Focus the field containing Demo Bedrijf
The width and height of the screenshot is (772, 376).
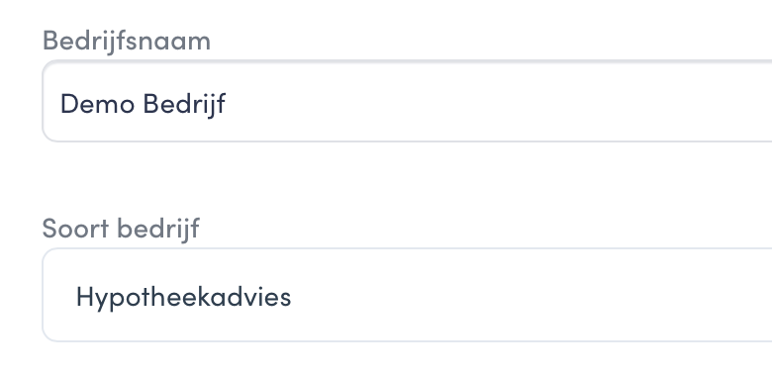tap(407, 101)
